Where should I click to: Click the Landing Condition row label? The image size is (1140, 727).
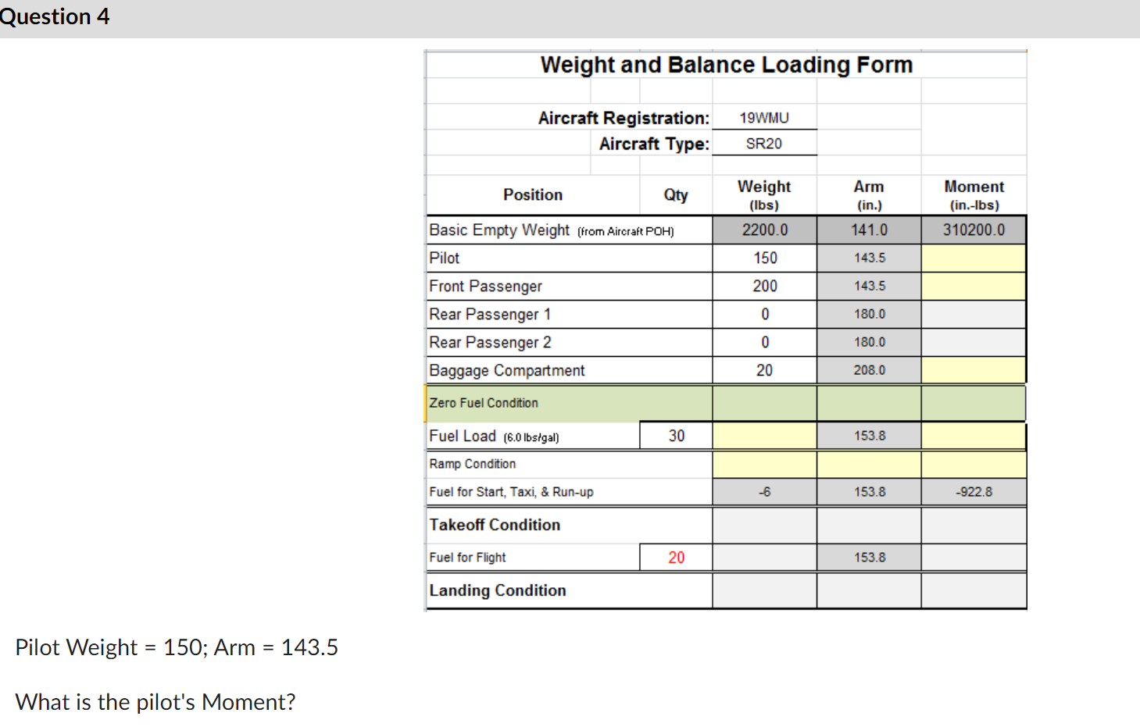click(497, 590)
